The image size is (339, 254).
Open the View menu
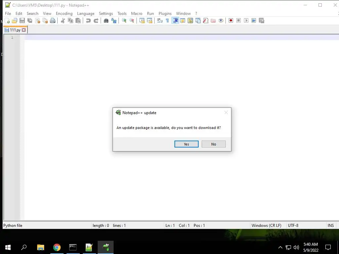[x=47, y=13]
